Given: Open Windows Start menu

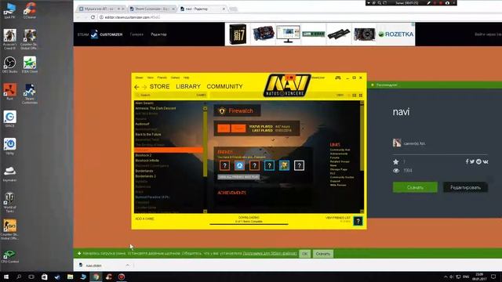Looking at the screenshot, I should tap(5, 277).
